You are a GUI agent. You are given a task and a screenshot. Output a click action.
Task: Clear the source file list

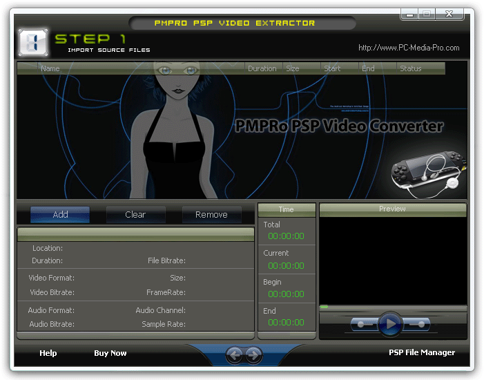click(x=135, y=214)
